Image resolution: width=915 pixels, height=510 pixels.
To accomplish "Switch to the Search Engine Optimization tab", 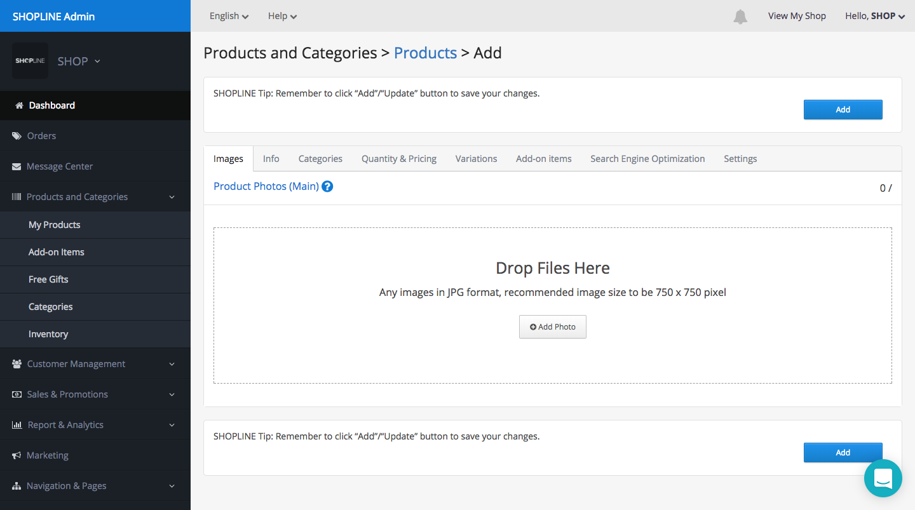I will 647,159.
